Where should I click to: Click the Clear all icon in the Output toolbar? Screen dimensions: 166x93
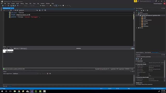click(47, 74)
